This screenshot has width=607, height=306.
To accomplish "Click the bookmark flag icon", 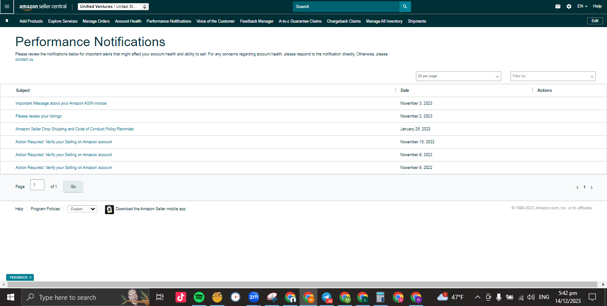I will pyautogui.click(x=7, y=21).
